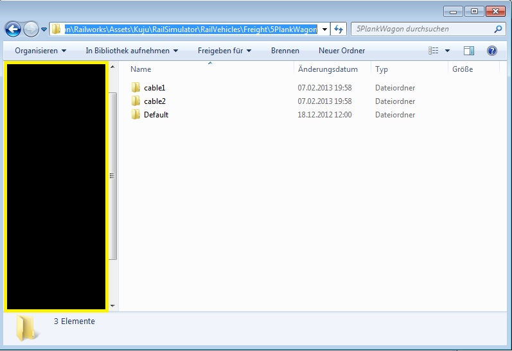Minimize the Explorer window

click(x=453, y=12)
